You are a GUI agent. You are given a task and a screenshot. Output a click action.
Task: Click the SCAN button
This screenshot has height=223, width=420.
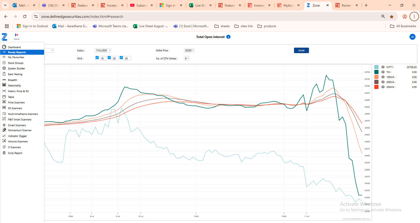click(x=301, y=51)
